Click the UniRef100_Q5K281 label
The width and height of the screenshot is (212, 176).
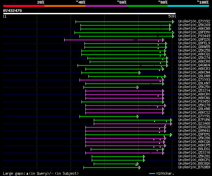tap(194, 156)
